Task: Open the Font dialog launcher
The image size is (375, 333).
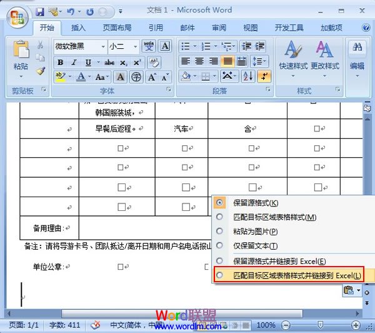Action: point(169,90)
